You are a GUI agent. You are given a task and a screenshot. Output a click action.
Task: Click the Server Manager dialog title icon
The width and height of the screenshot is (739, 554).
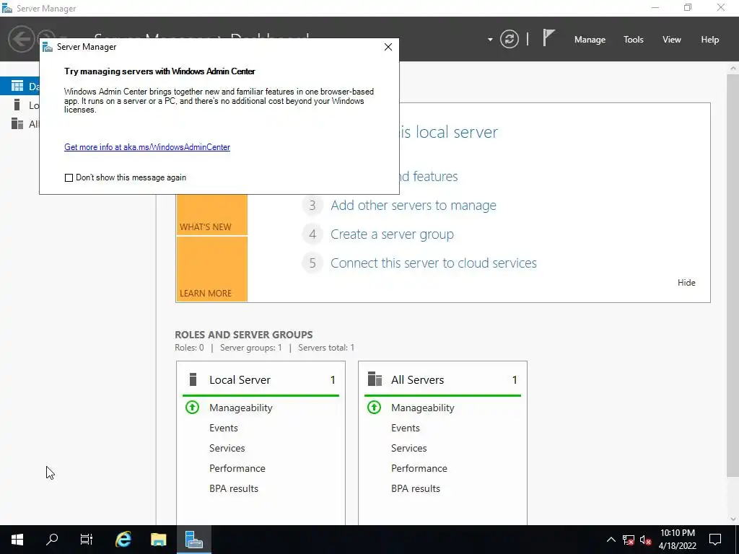[47, 47]
